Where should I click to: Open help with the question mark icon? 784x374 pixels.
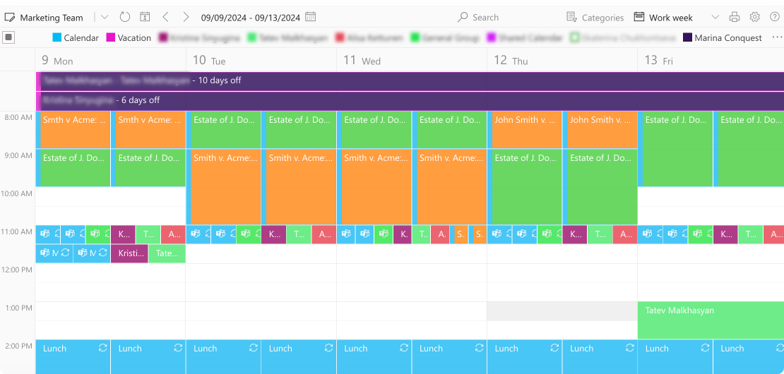775,17
